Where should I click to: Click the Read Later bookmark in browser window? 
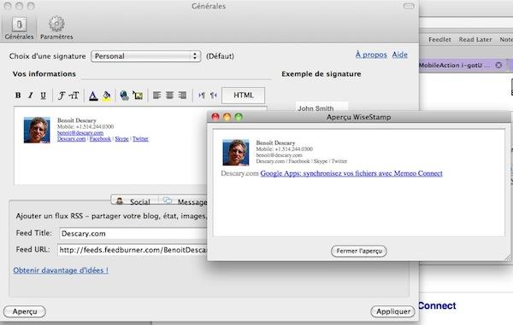[x=475, y=39]
